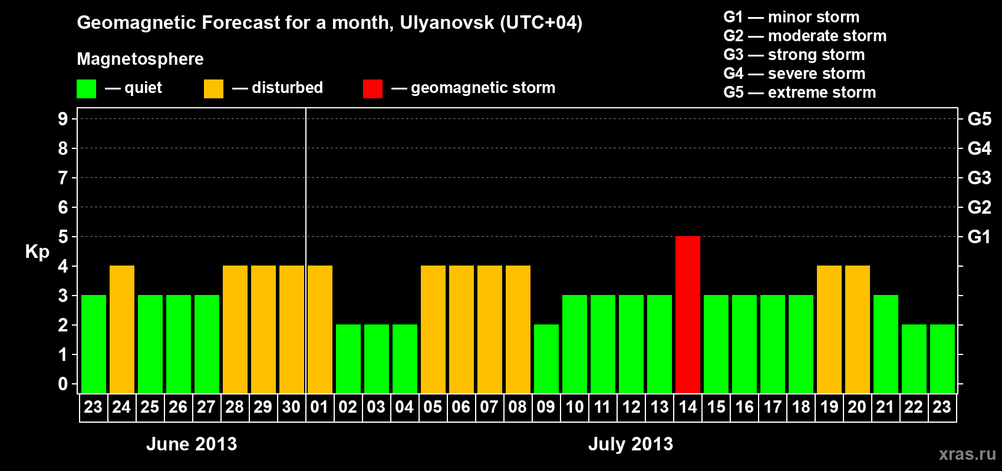The height and width of the screenshot is (471, 1002).
Task: Click the date label 12 on the axis
Action: (x=631, y=407)
